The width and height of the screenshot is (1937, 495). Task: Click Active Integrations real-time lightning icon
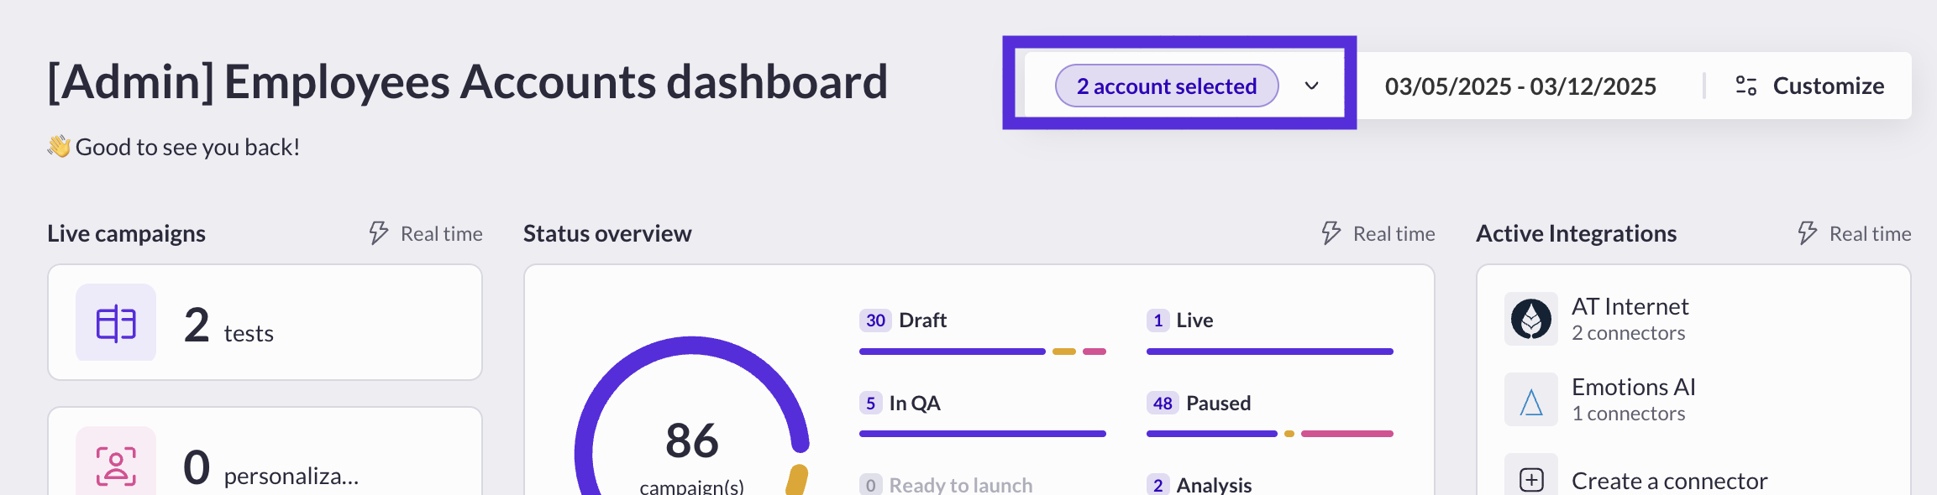pos(1808,233)
